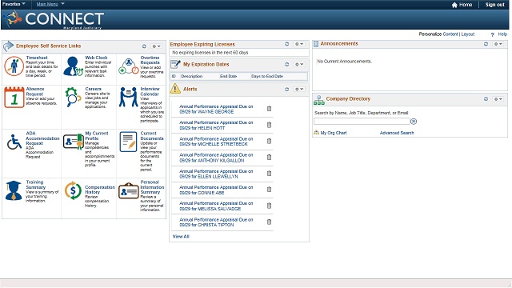Open Employee Self Service Links gear dropdown
This screenshot has width=512, height=288.
(x=157, y=46)
